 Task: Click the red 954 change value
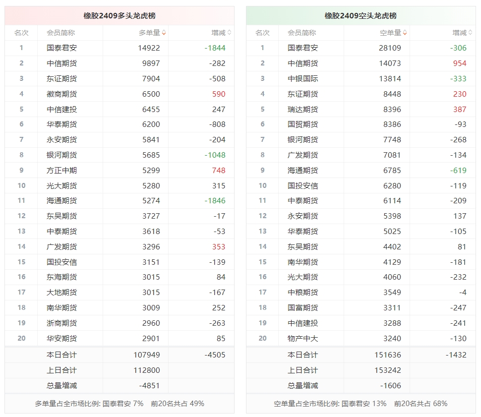460,63
